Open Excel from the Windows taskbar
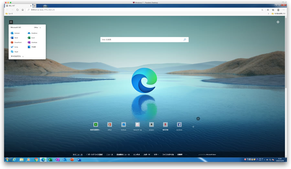 (x=50, y=160)
